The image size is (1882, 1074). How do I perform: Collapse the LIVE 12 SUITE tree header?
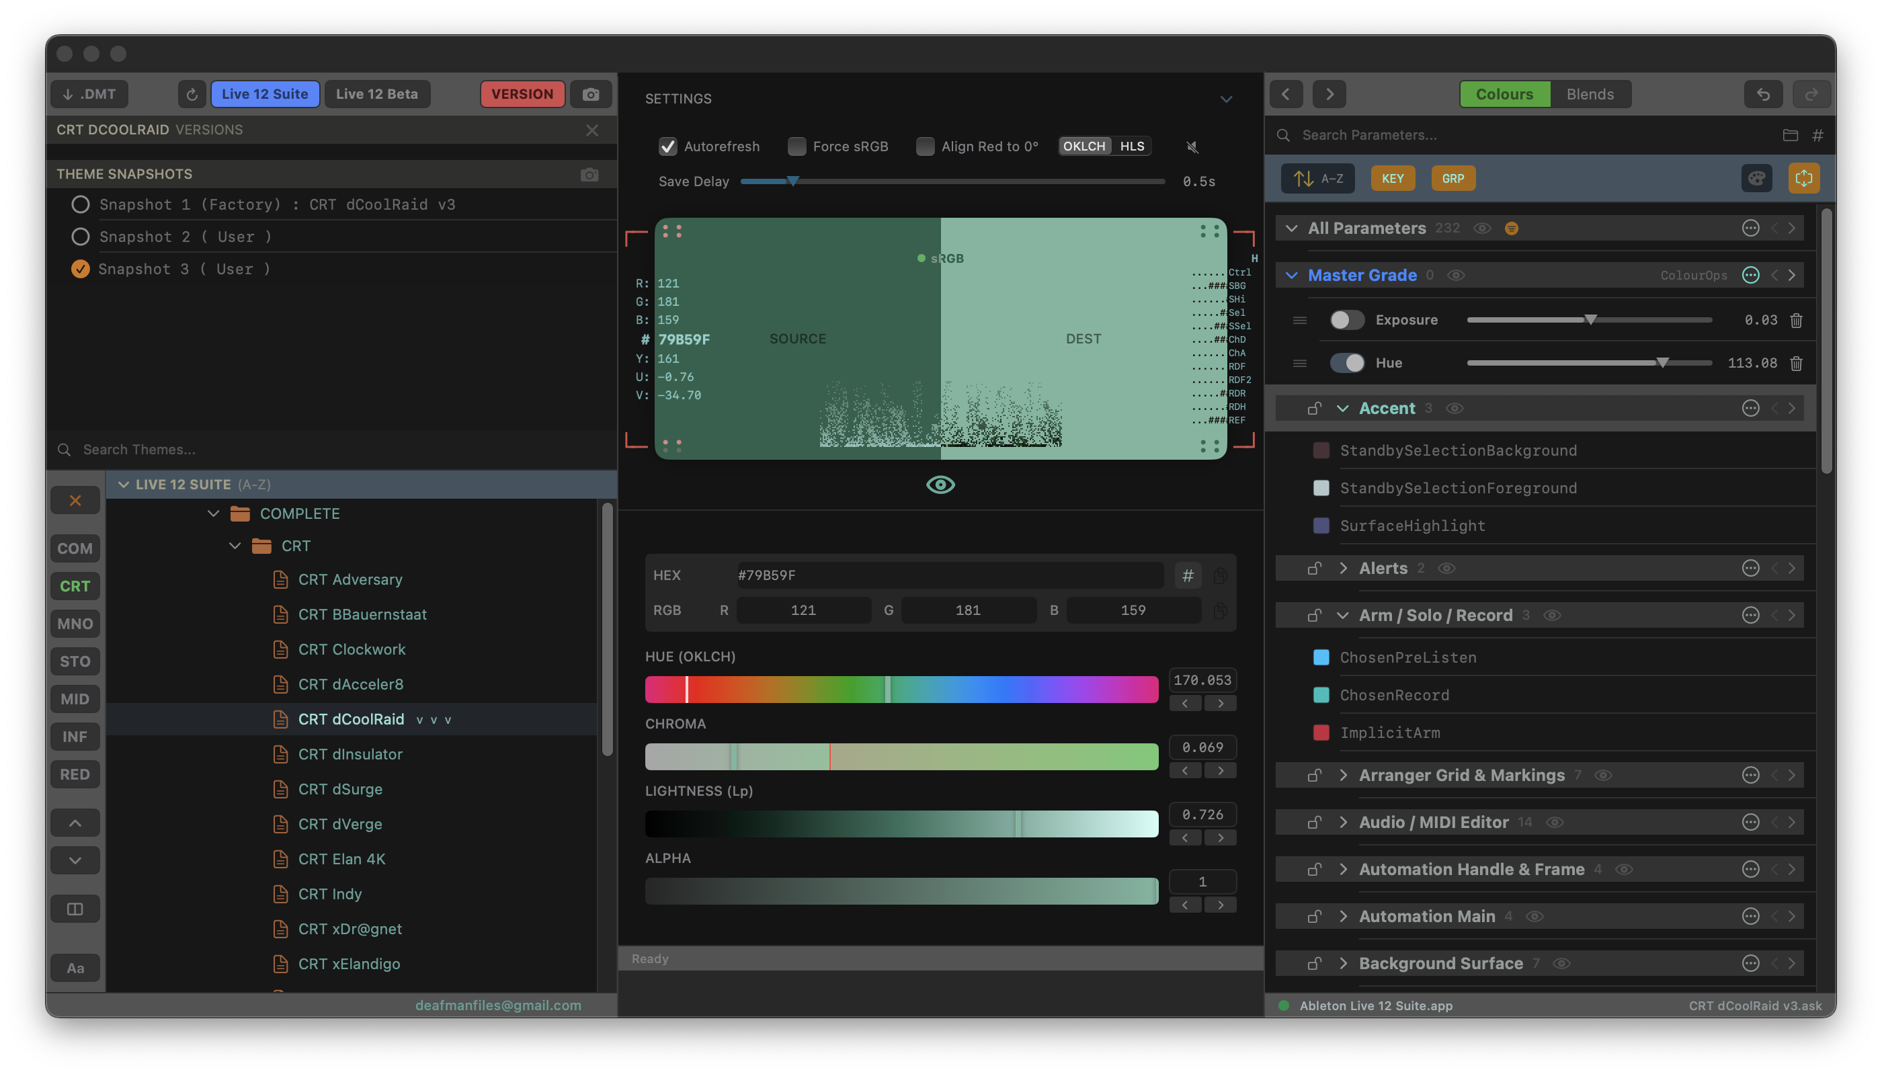pos(124,485)
